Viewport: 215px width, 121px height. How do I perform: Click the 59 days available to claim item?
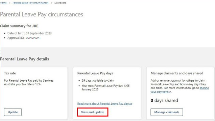tap(98, 81)
